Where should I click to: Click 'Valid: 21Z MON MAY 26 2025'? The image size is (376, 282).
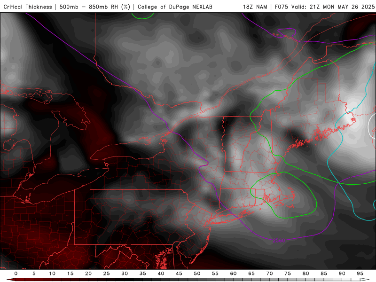coord(333,7)
